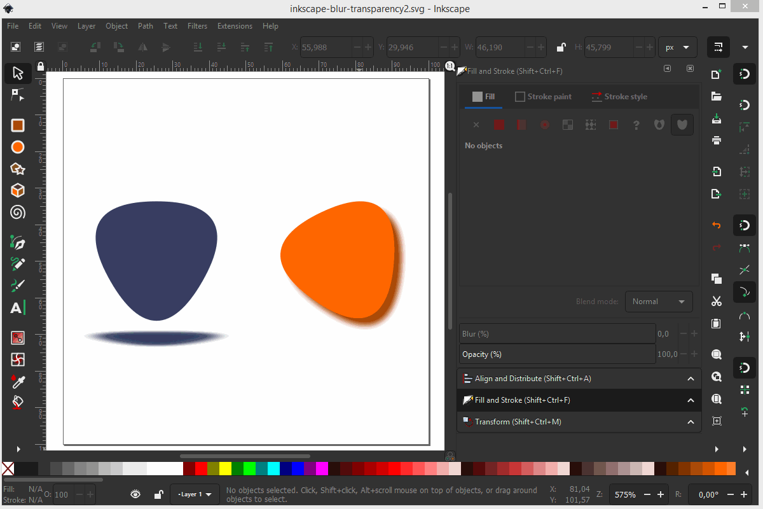Switch to the Stroke paint tab
Screen dimensions: 763x509
click(x=543, y=97)
